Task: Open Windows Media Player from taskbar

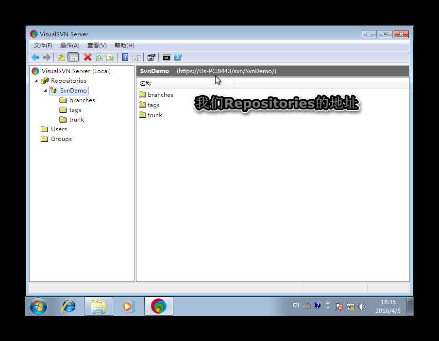Action: 128,307
